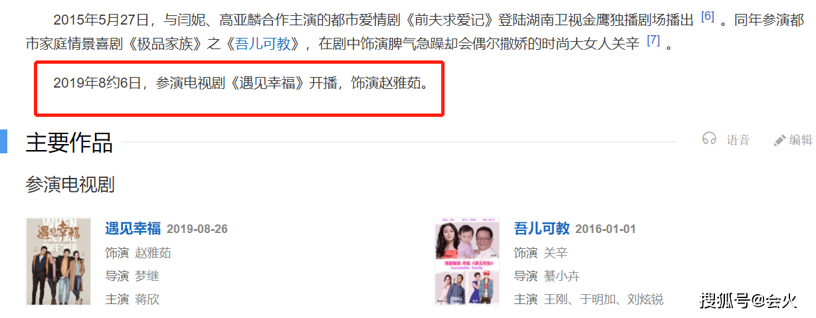Click director name 綦小卉
The width and height of the screenshot is (816, 318).
561,276
